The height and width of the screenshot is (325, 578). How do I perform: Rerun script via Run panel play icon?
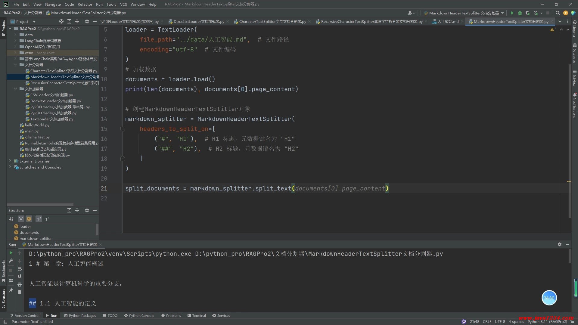coord(11,253)
